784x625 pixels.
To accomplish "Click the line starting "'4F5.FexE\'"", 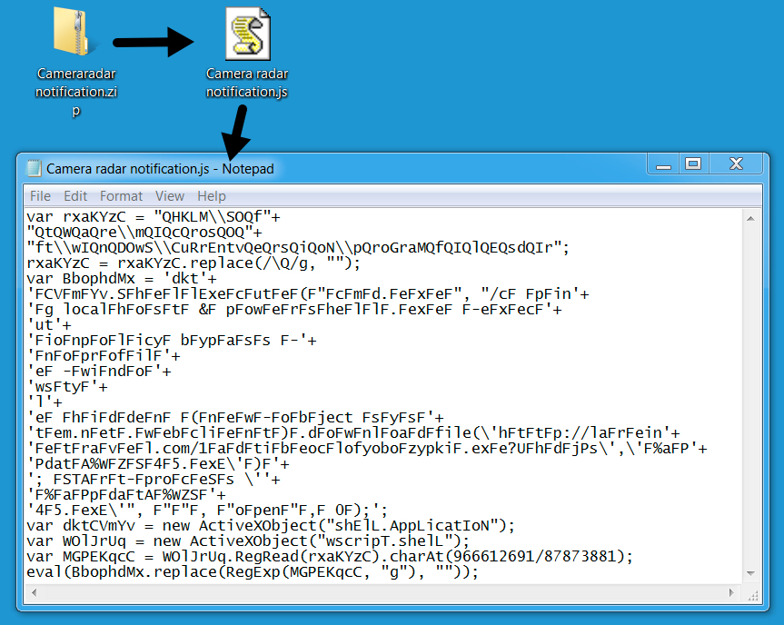I will (207, 510).
